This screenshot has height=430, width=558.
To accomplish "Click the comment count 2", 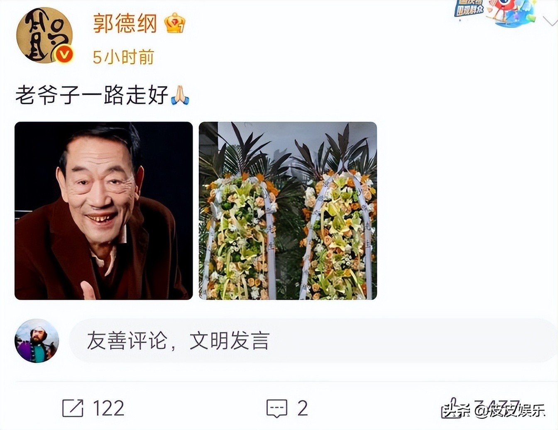I will click(303, 408).
